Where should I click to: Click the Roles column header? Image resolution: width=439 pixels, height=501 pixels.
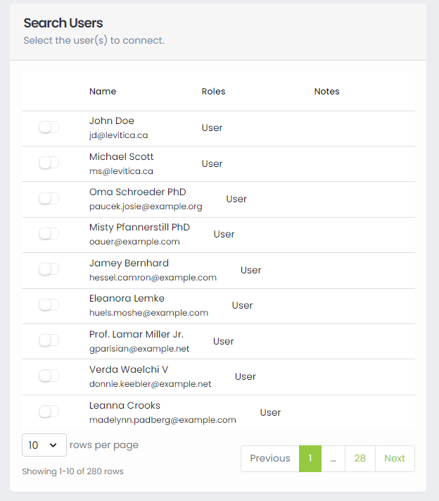[213, 92]
